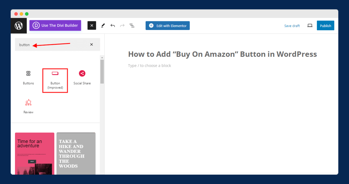
Task: Clear the block search query
Action: tap(91, 44)
